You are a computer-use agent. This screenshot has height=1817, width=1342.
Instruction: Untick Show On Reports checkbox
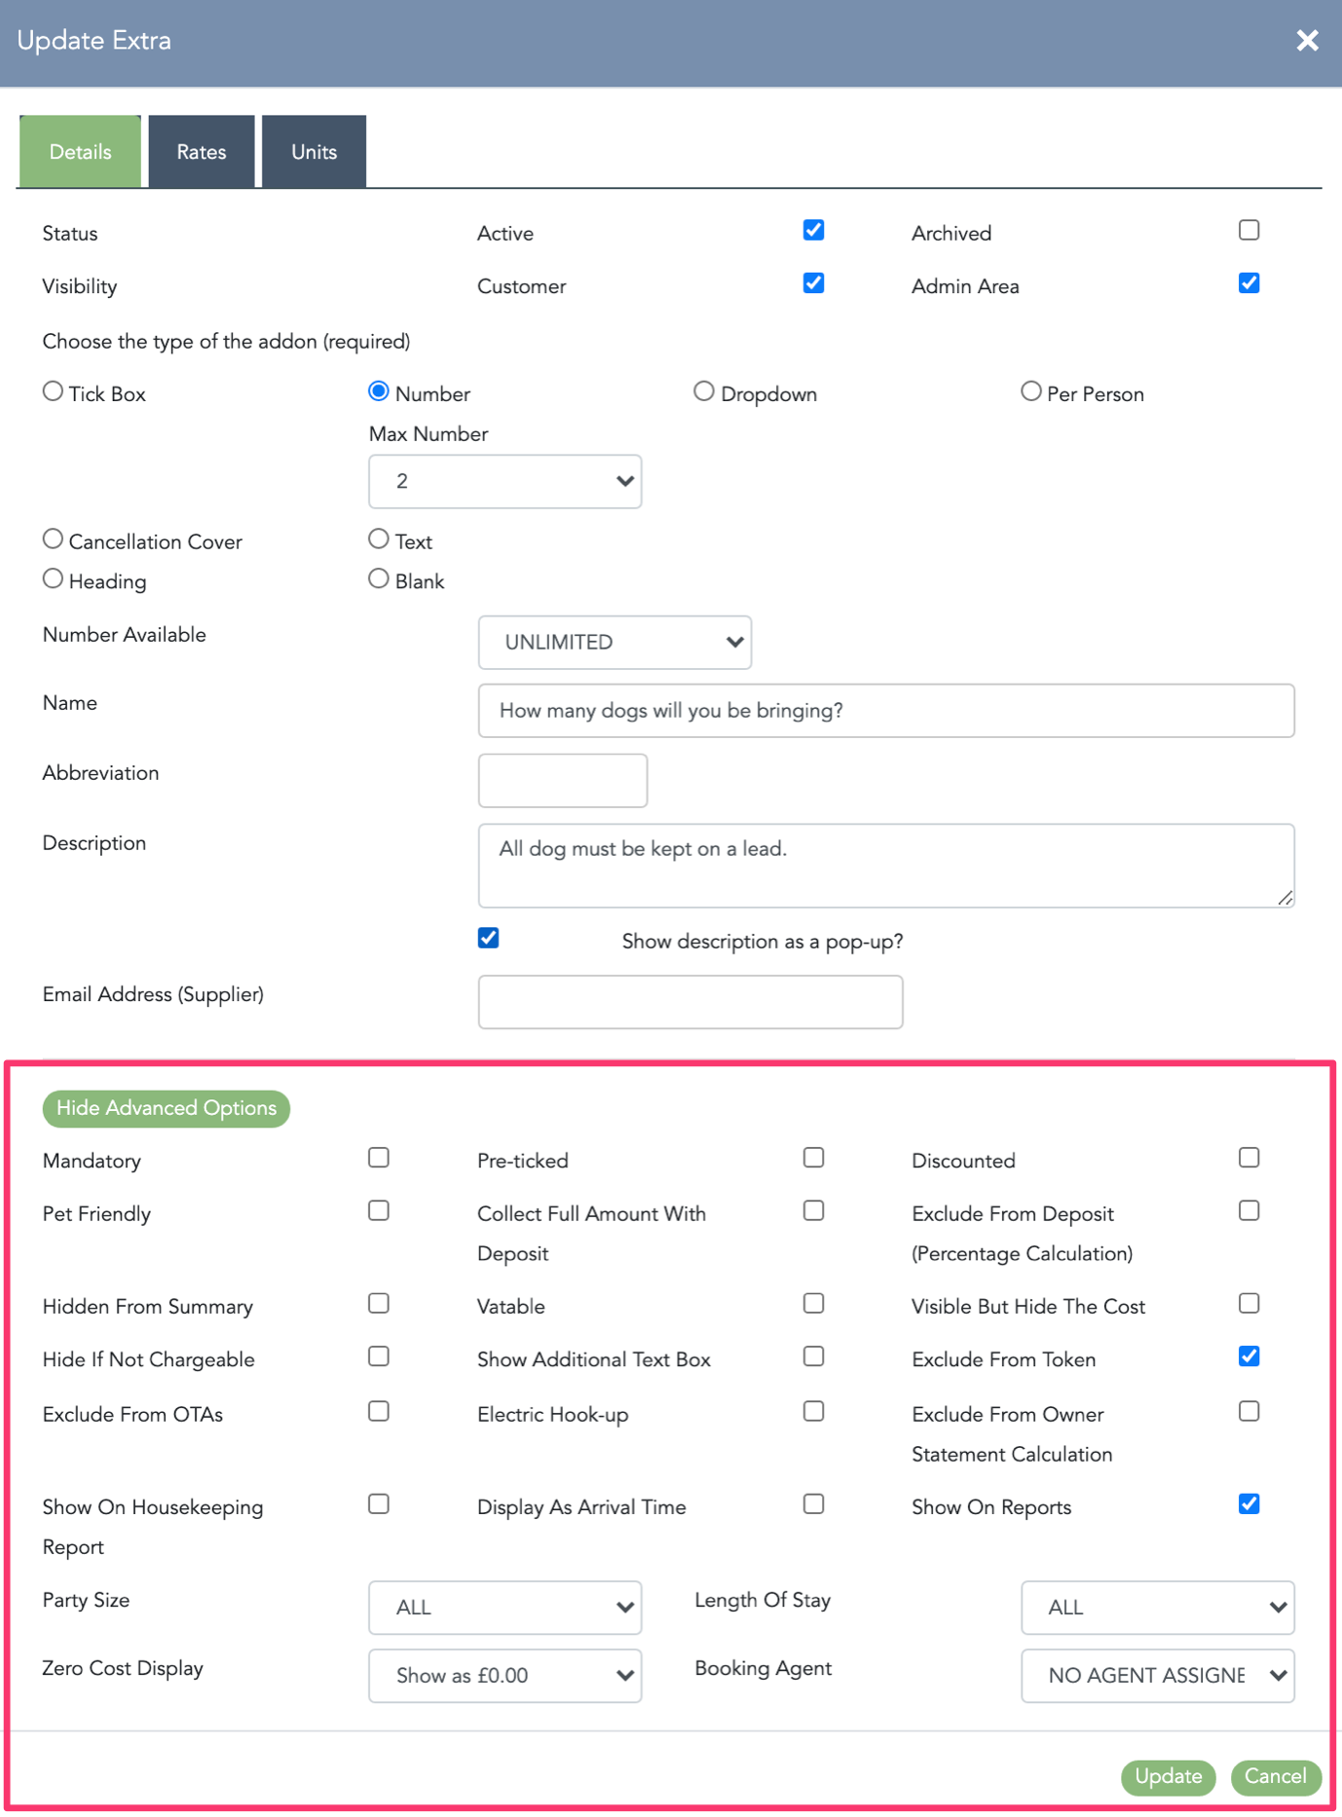point(1249,1504)
